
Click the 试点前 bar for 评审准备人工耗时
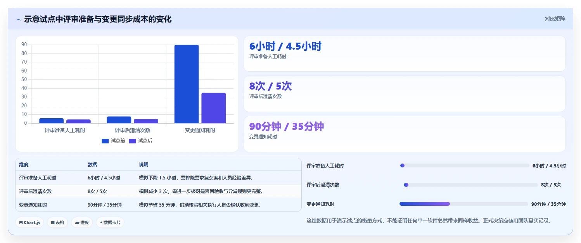point(51,121)
